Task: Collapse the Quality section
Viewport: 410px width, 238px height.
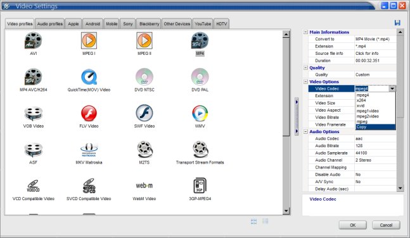Action: 305,68
